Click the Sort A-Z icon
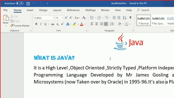Screen dimensions: 174x98 125,18
